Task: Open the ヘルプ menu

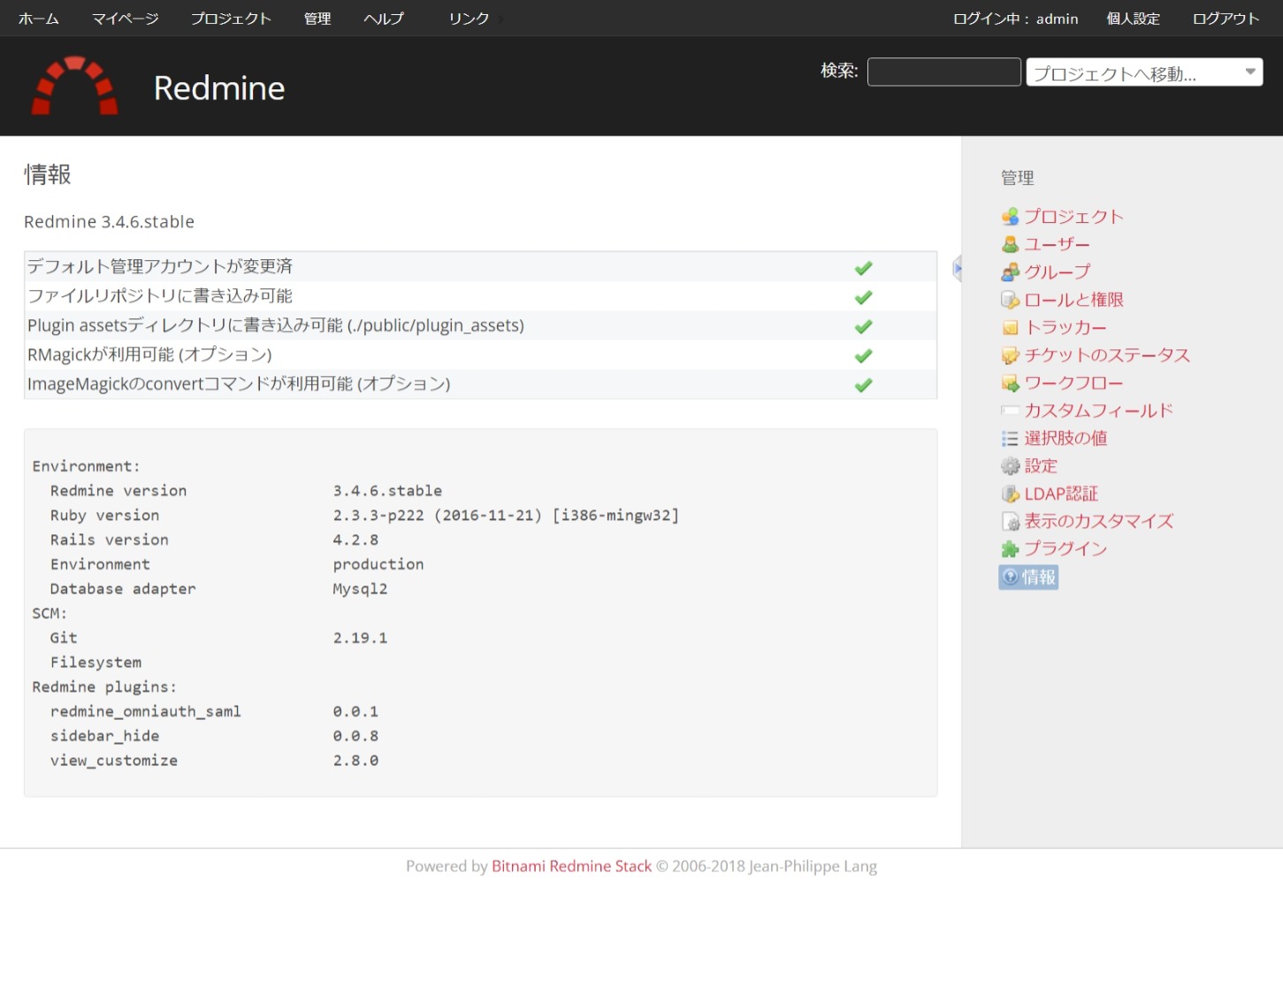Action: click(x=382, y=18)
